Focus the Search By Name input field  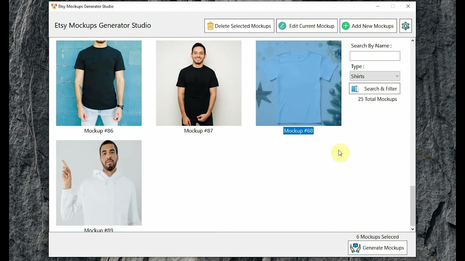click(375, 56)
